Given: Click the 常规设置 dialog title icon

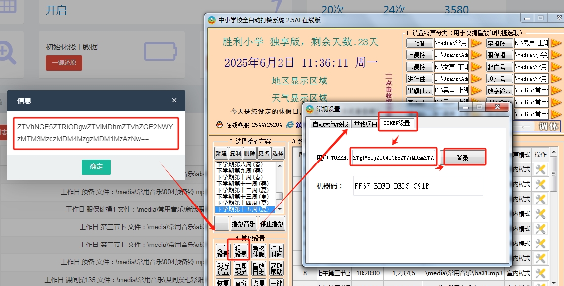Looking at the screenshot, I should pyautogui.click(x=310, y=109).
